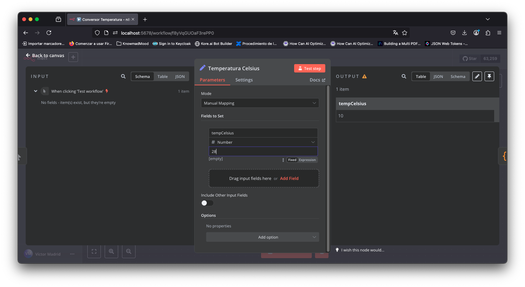Open the Mode Manual Mapping dropdown

260,103
